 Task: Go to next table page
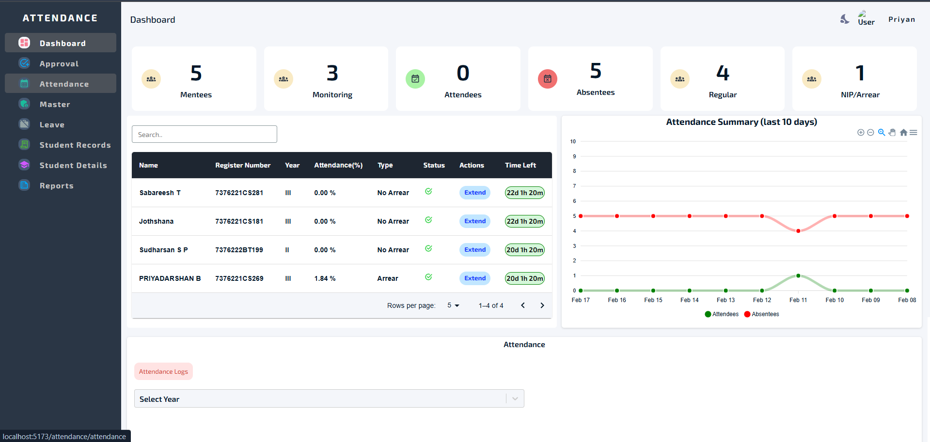(542, 305)
